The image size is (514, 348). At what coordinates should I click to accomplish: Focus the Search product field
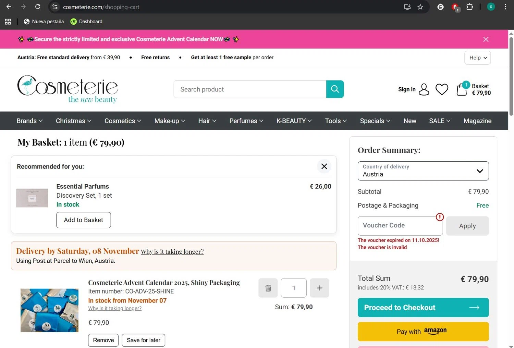[250, 89]
